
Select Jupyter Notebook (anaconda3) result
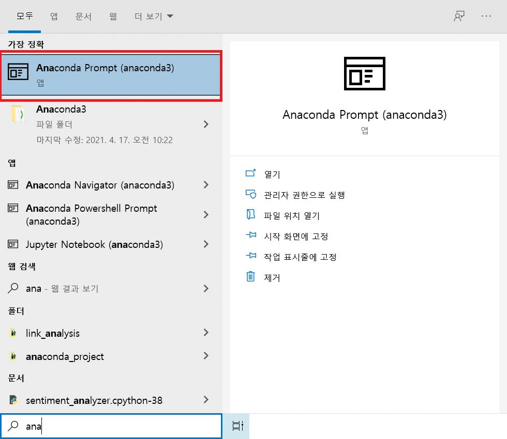tap(111, 244)
